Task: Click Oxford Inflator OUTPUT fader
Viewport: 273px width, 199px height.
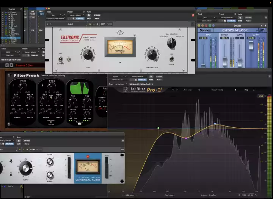Action: tap(251, 45)
